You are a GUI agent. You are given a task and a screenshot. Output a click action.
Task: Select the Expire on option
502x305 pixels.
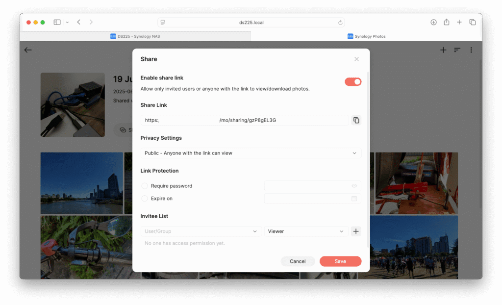(x=145, y=199)
